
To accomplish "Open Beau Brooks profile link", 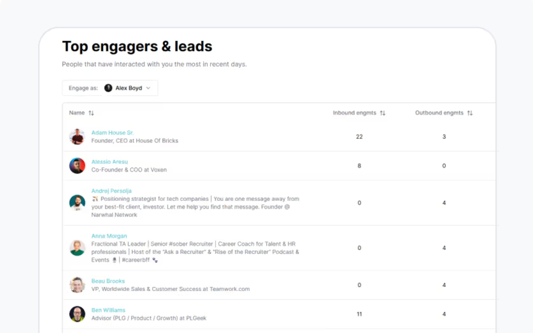I will point(108,281).
